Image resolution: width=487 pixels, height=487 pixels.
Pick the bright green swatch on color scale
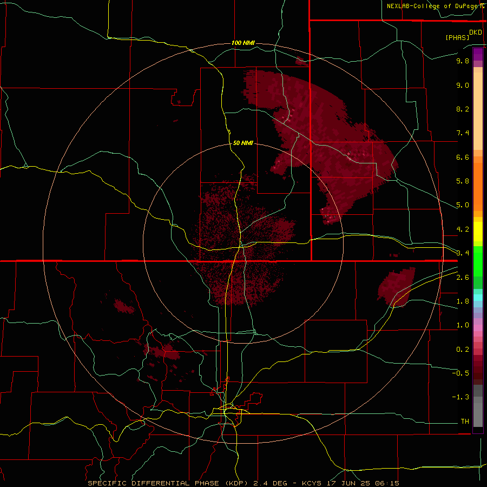478,261
